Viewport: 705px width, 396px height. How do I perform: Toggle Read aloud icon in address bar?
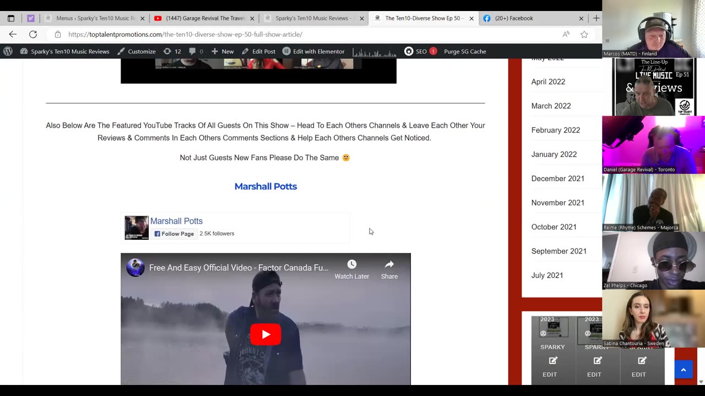566,34
